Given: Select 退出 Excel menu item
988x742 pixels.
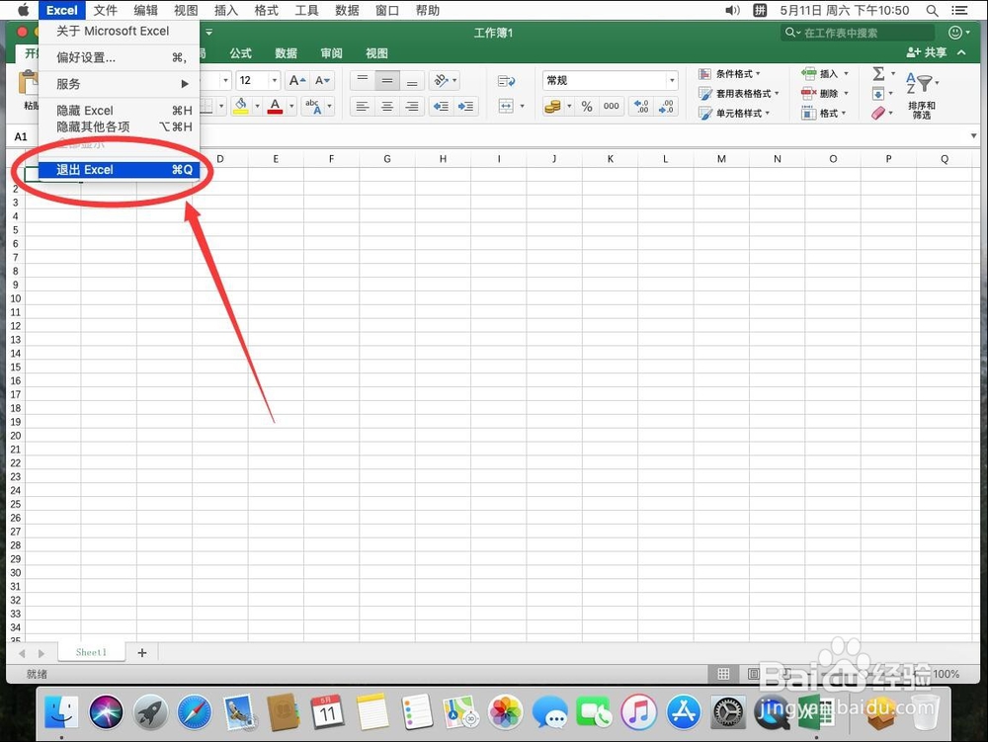Looking at the screenshot, I should tap(120, 169).
